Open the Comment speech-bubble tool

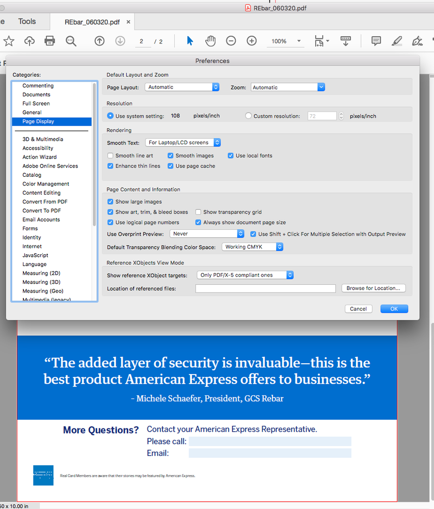coord(376,41)
